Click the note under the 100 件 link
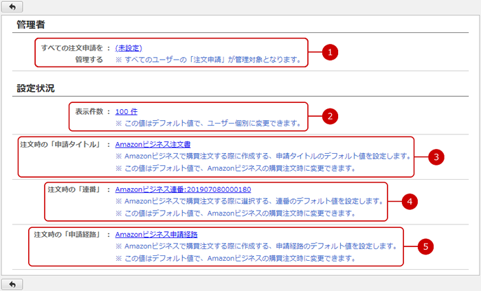Image resolution: width=481 pixels, height=291 pixels. pyautogui.click(x=208, y=124)
